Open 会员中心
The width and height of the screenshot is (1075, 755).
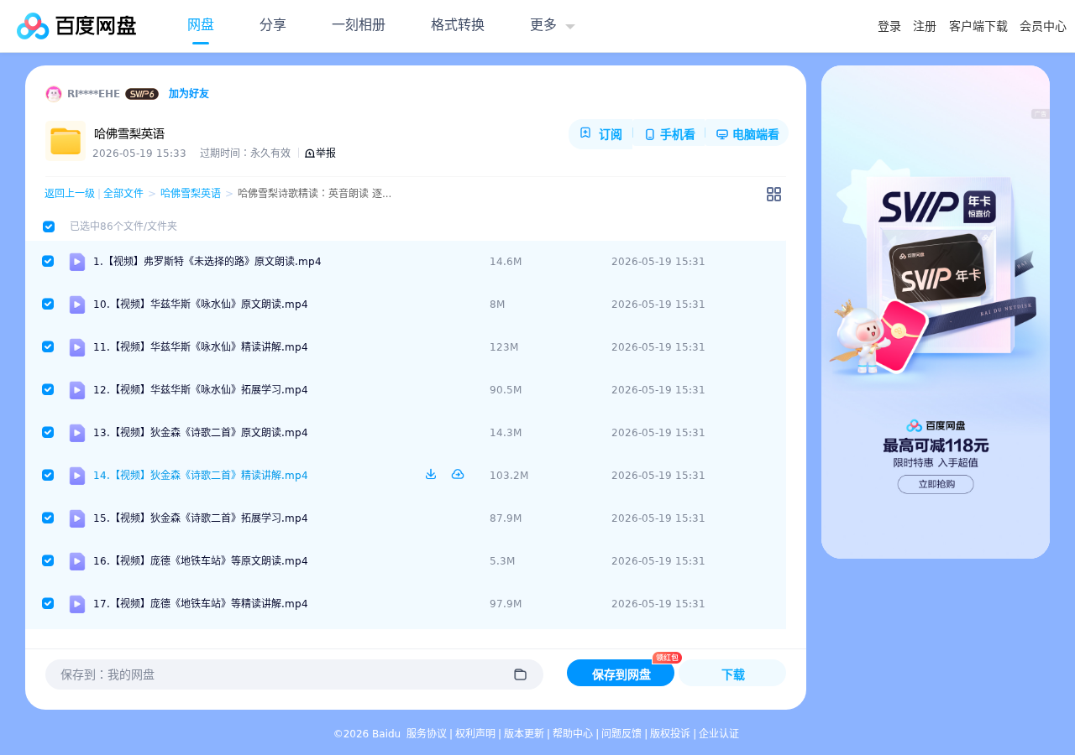1043,26
